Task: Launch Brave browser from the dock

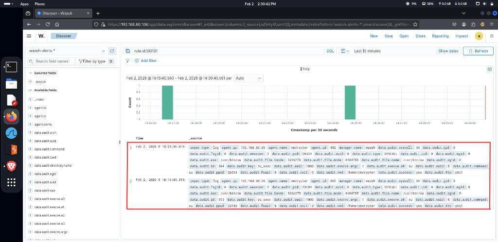Action: click(x=12, y=166)
